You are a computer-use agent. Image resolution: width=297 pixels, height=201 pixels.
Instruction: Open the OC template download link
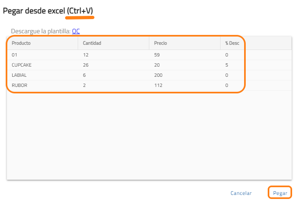coord(76,31)
